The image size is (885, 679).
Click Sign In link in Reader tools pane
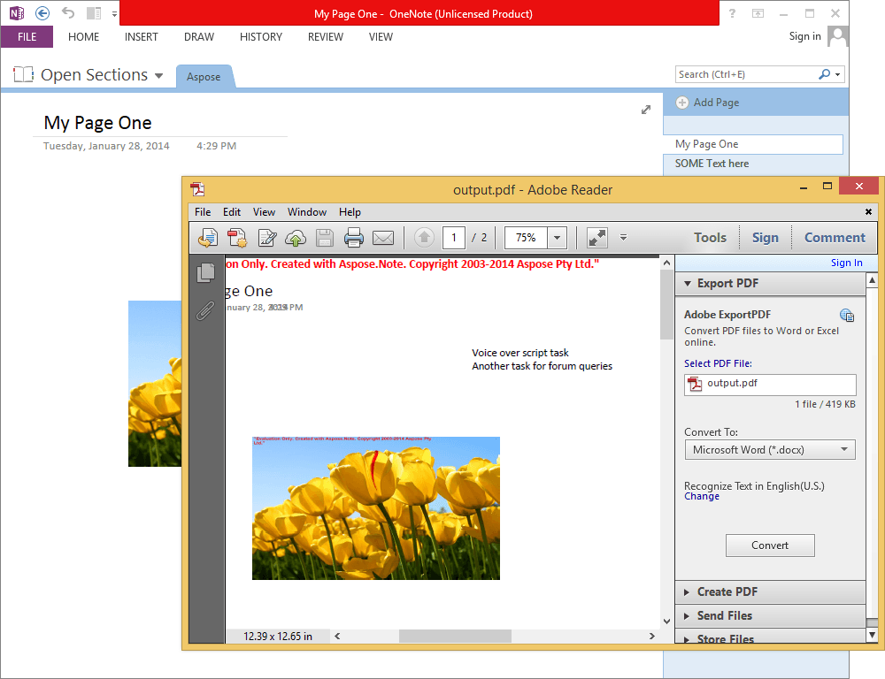click(847, 263)
